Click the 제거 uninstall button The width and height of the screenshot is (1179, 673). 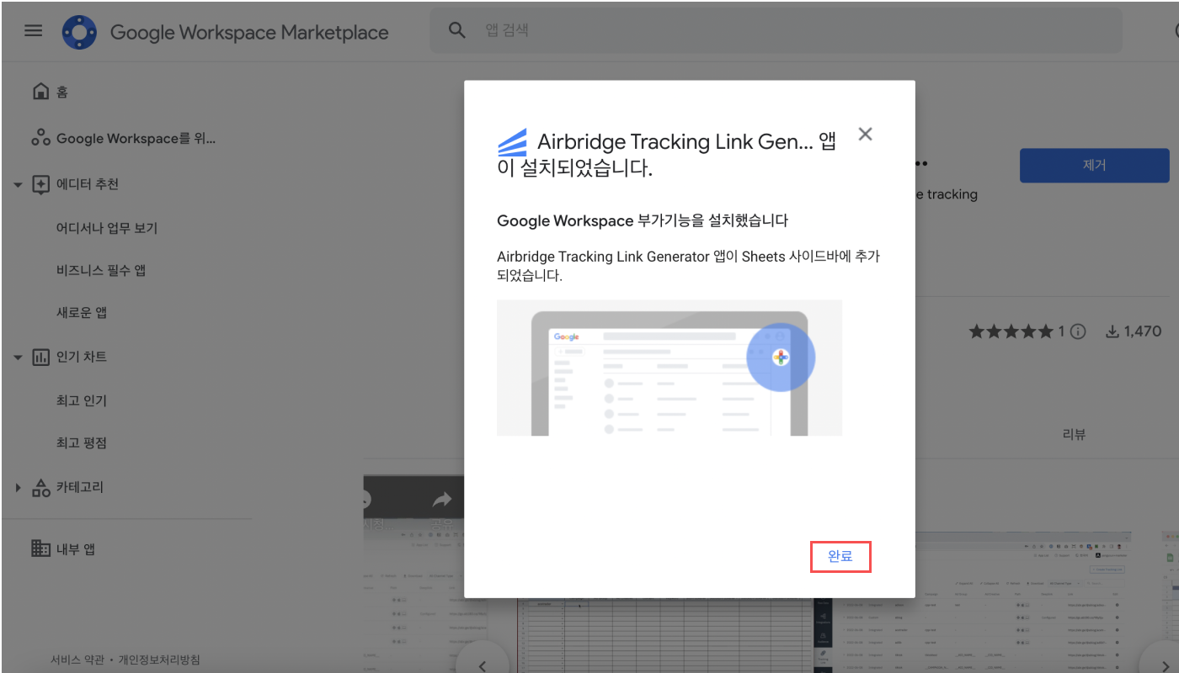click(1094, 165)
